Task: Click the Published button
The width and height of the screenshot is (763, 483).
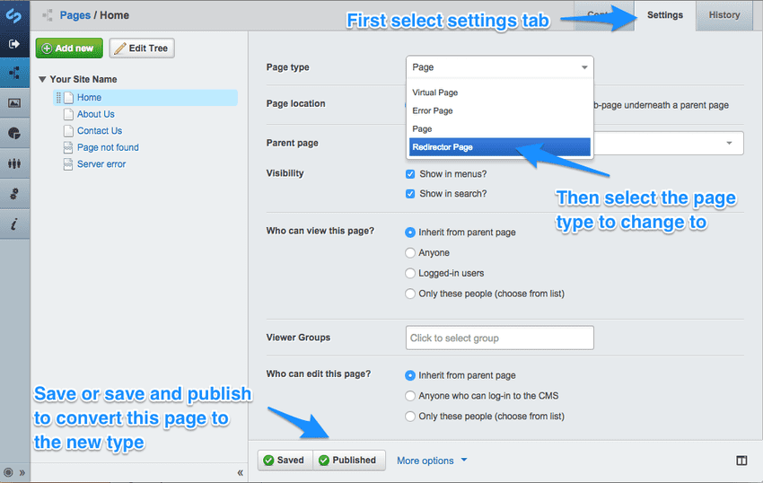Action: [x=349, y=461]
